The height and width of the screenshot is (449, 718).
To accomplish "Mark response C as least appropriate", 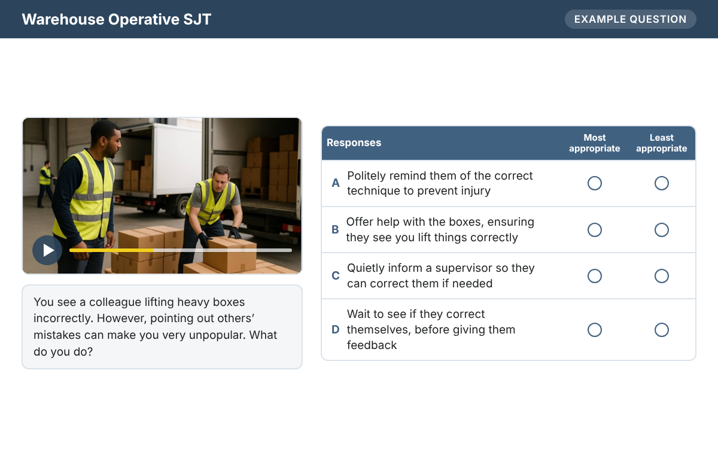I will click(x=662, y=276).
